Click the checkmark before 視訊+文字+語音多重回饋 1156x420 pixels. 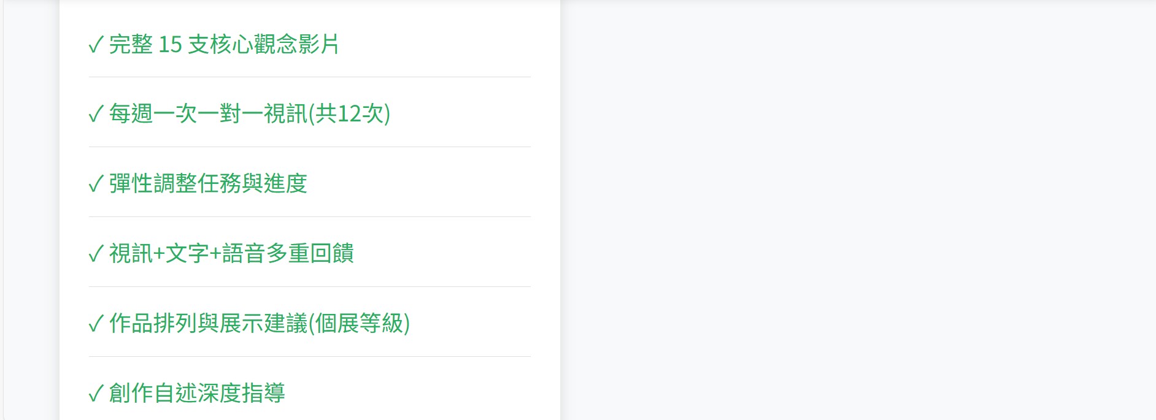coord(96,254)
